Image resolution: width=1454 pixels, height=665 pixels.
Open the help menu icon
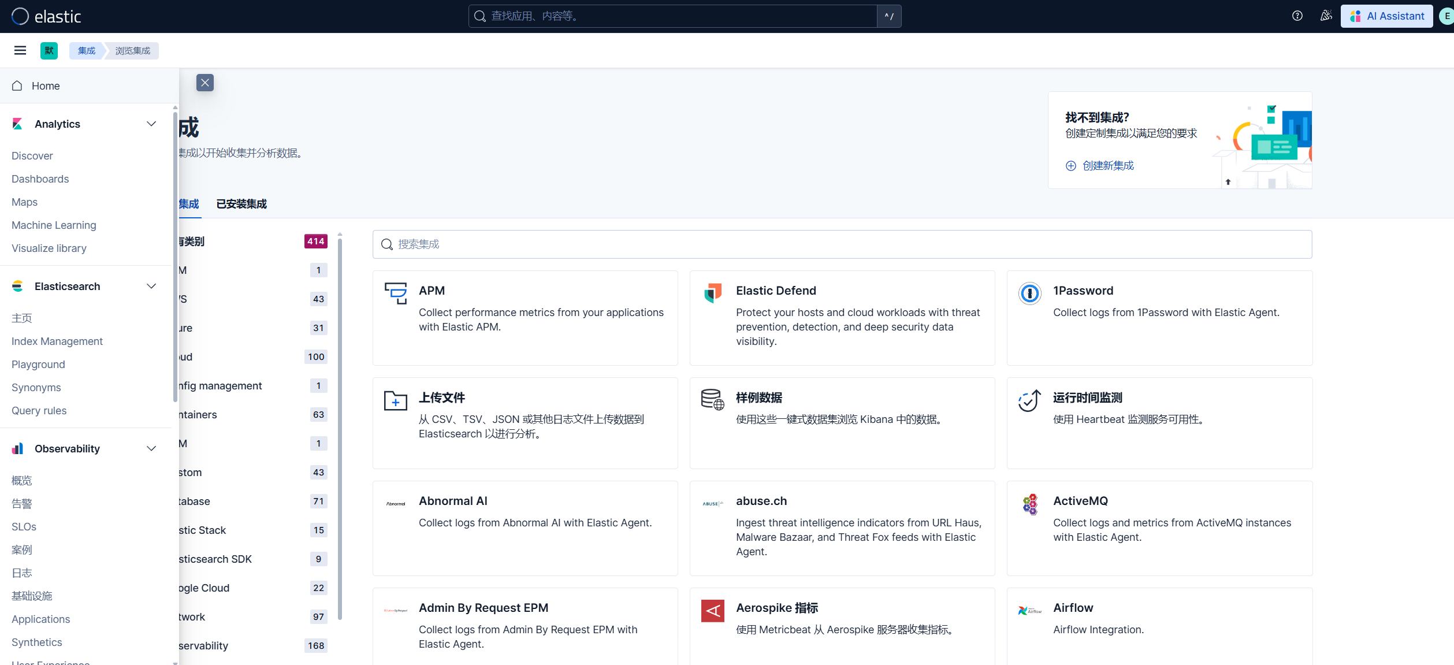(x=1297, y=16)
